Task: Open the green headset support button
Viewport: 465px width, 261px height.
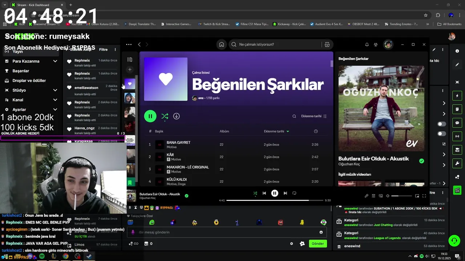Action: pos(454,240)
